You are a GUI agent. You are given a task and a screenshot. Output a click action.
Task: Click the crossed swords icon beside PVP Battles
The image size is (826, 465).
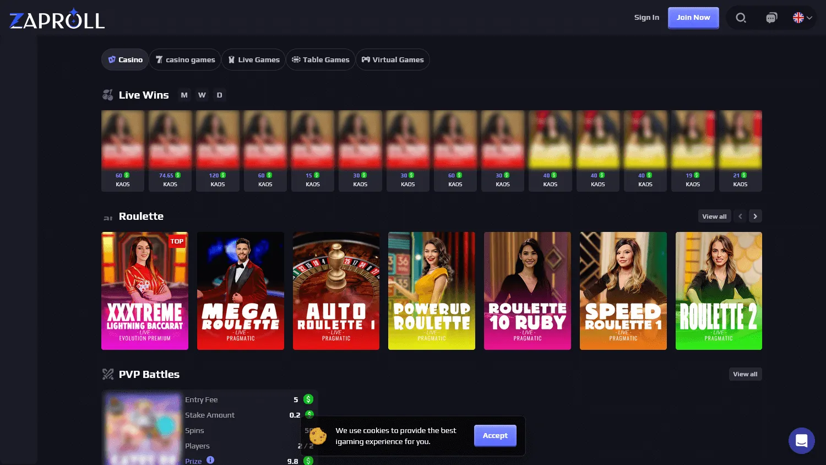click(108, 374)
